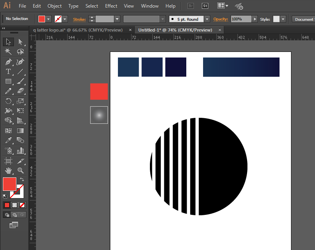Pick the Type tool
The width and height of the screenshot is (315, 250).
click(x=8, y=71)
